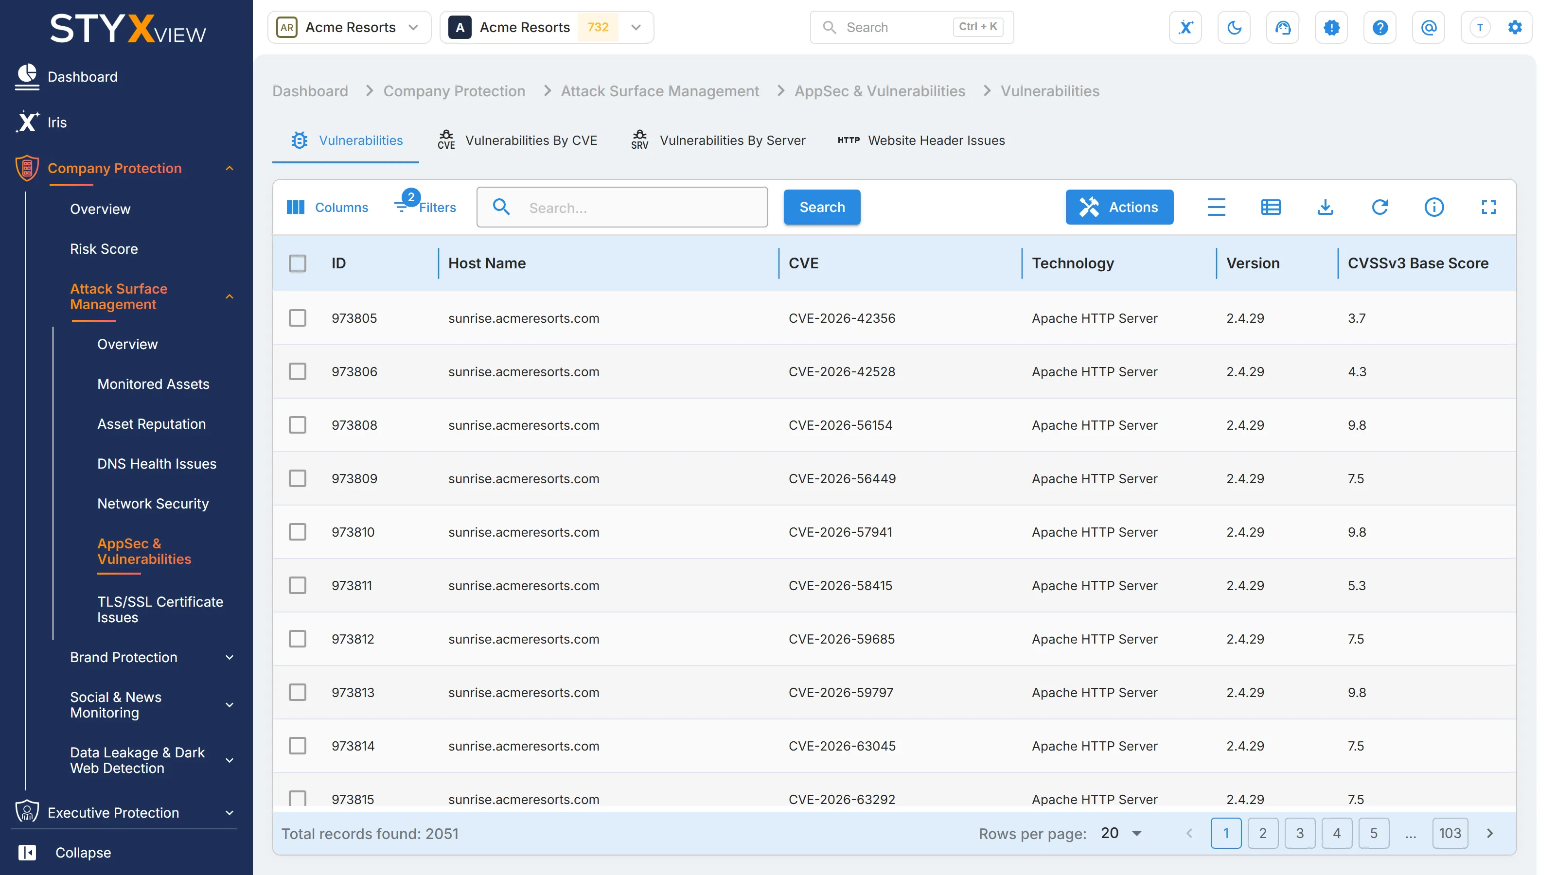Go to next page arrow
Screen dimensions: 1556x875
[1489, 833]
